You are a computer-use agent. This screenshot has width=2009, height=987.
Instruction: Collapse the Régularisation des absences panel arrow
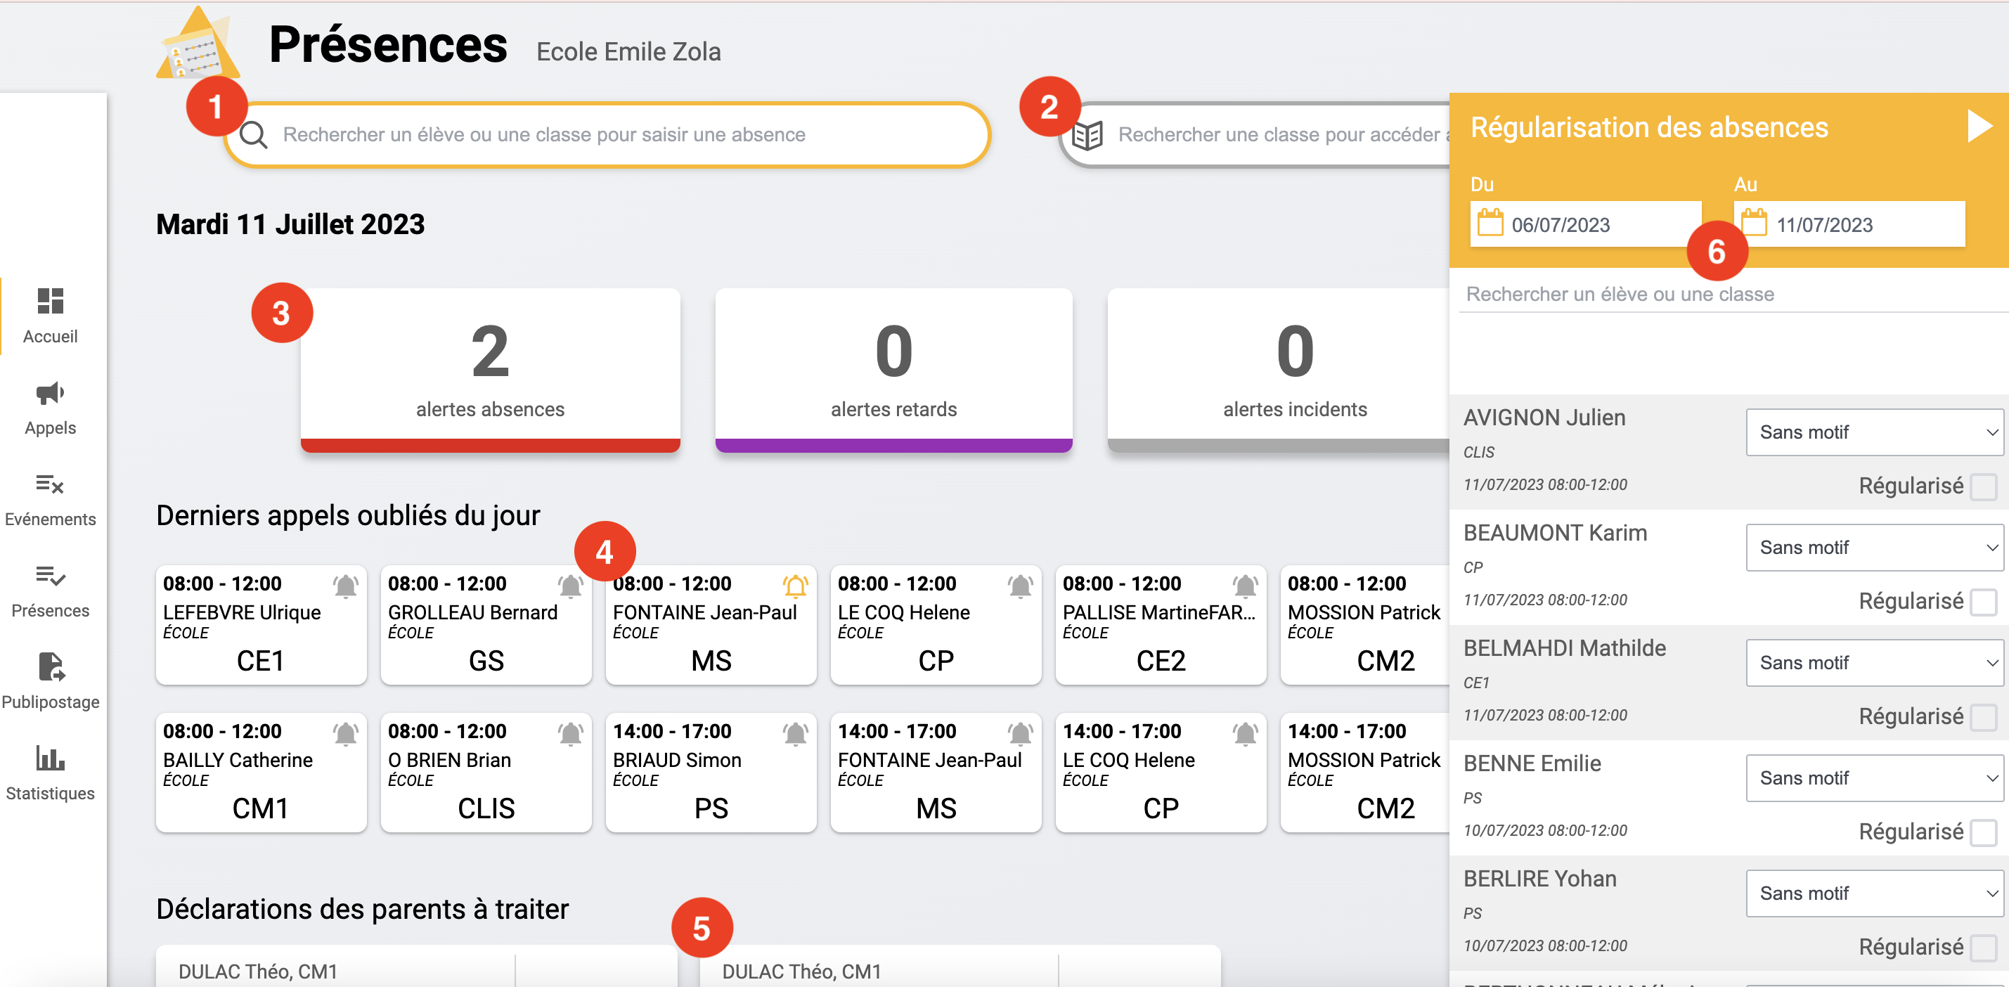pos(1978,127)
